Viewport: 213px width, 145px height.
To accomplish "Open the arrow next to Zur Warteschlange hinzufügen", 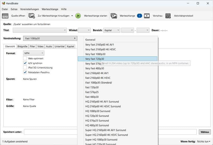I will pos(72,16).
